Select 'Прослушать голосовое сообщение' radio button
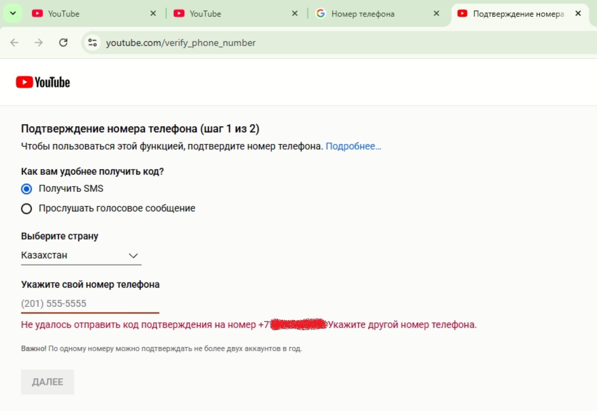This screenshot has height=411, width=597. pos(27,209)
